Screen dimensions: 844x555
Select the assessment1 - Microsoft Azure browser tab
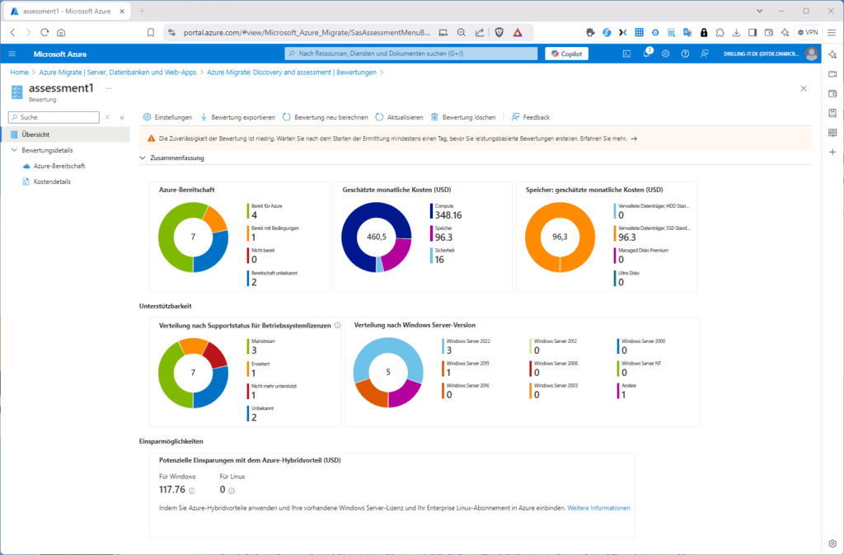(x=67, y=11)
